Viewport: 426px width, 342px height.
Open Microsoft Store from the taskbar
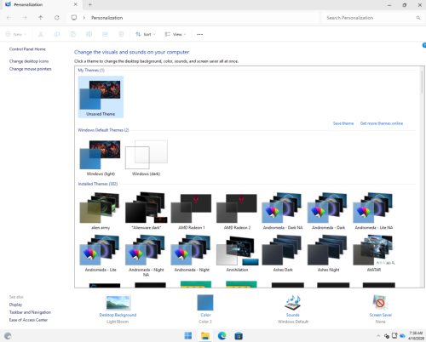tap(239, 336)
